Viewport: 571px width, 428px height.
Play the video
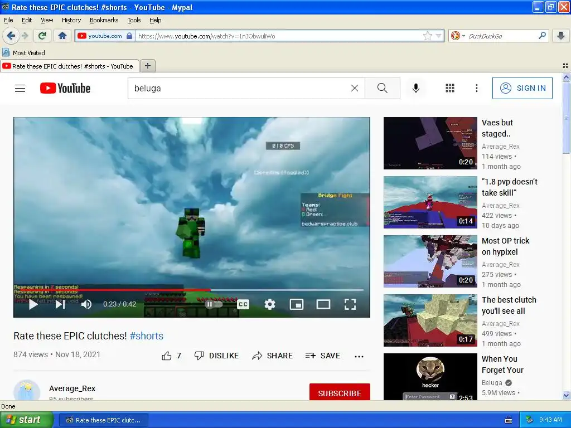click(33, 304)
